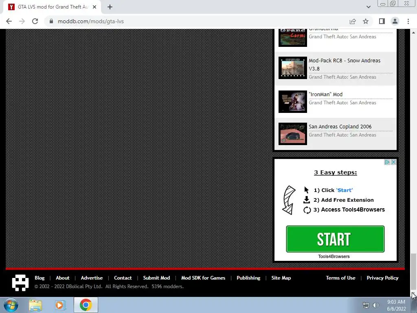Click the 'Start' link in ad
The image size is (417, 313).
[345, 190]
